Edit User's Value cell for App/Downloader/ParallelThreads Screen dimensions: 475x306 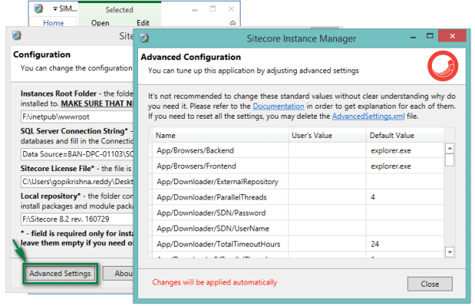pos(327,197)
